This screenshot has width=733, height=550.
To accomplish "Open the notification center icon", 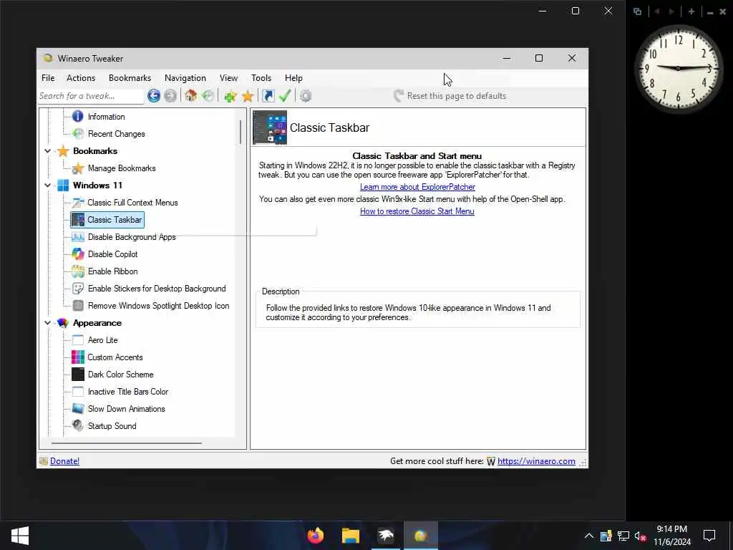I will pos(709,536).
